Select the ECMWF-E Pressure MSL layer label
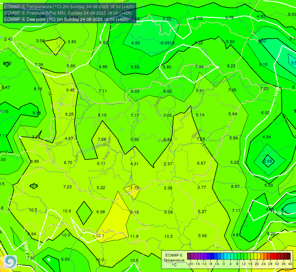296x272 pixels. click(x=68, y=13)
